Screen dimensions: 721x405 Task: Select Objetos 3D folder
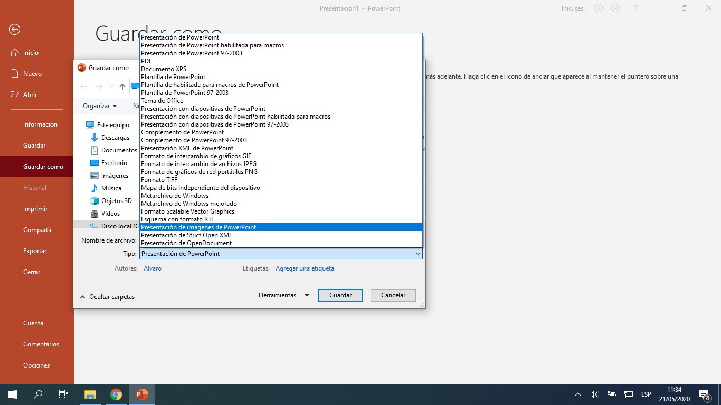[111, 201]
